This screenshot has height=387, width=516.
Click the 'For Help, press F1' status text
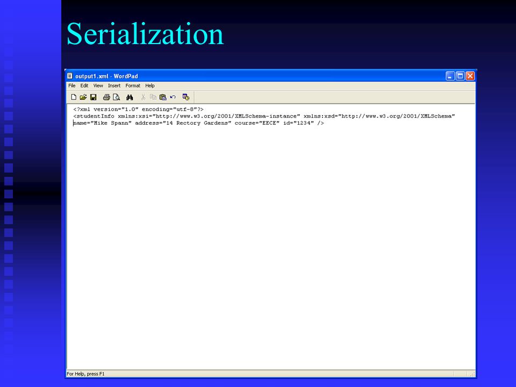[x=85, y=374]
